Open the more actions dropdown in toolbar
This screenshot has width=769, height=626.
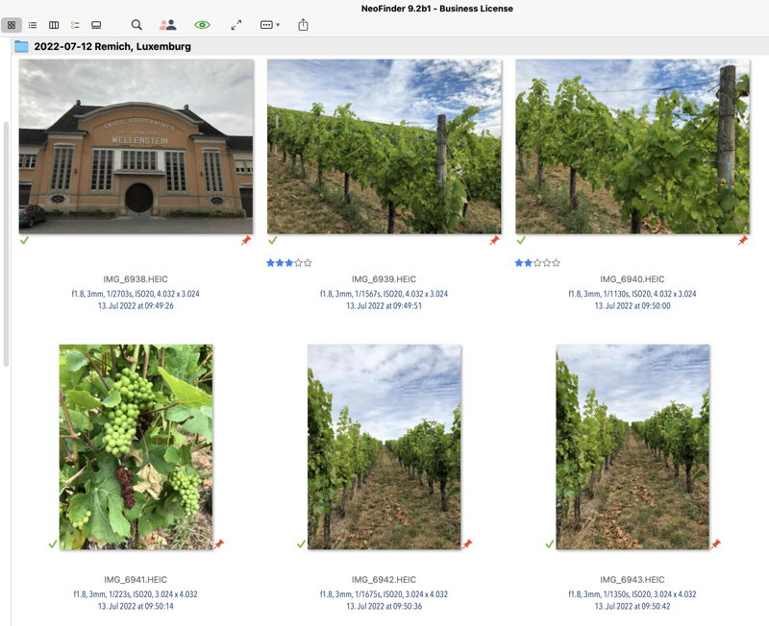click(x=270, y=25)
